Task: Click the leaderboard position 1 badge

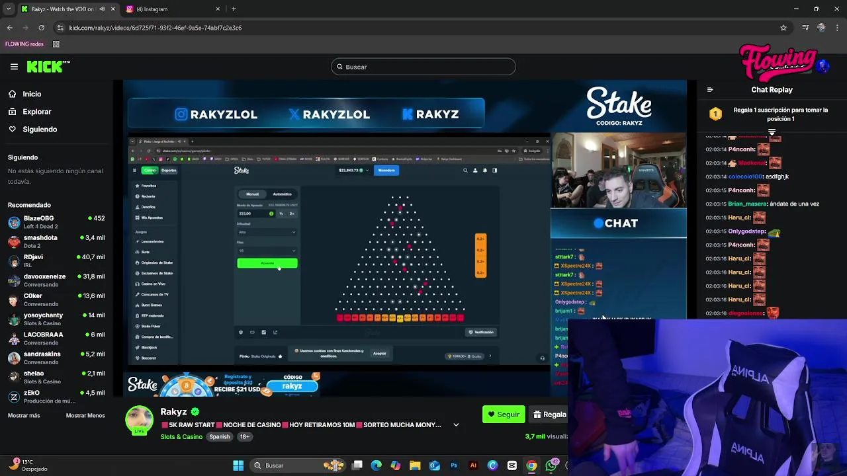Action: 715,114
